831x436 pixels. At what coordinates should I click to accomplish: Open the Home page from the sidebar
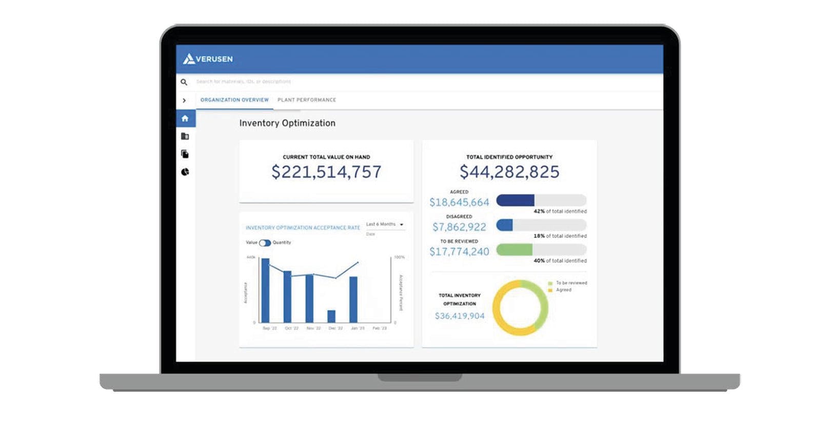coord(185,118)
